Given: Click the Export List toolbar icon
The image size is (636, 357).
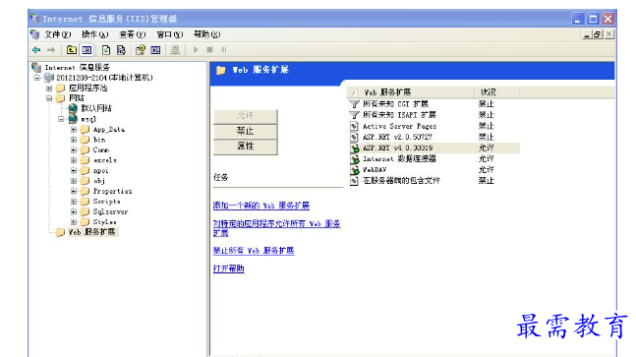Looking at the screenshot, I should [121, 50].
